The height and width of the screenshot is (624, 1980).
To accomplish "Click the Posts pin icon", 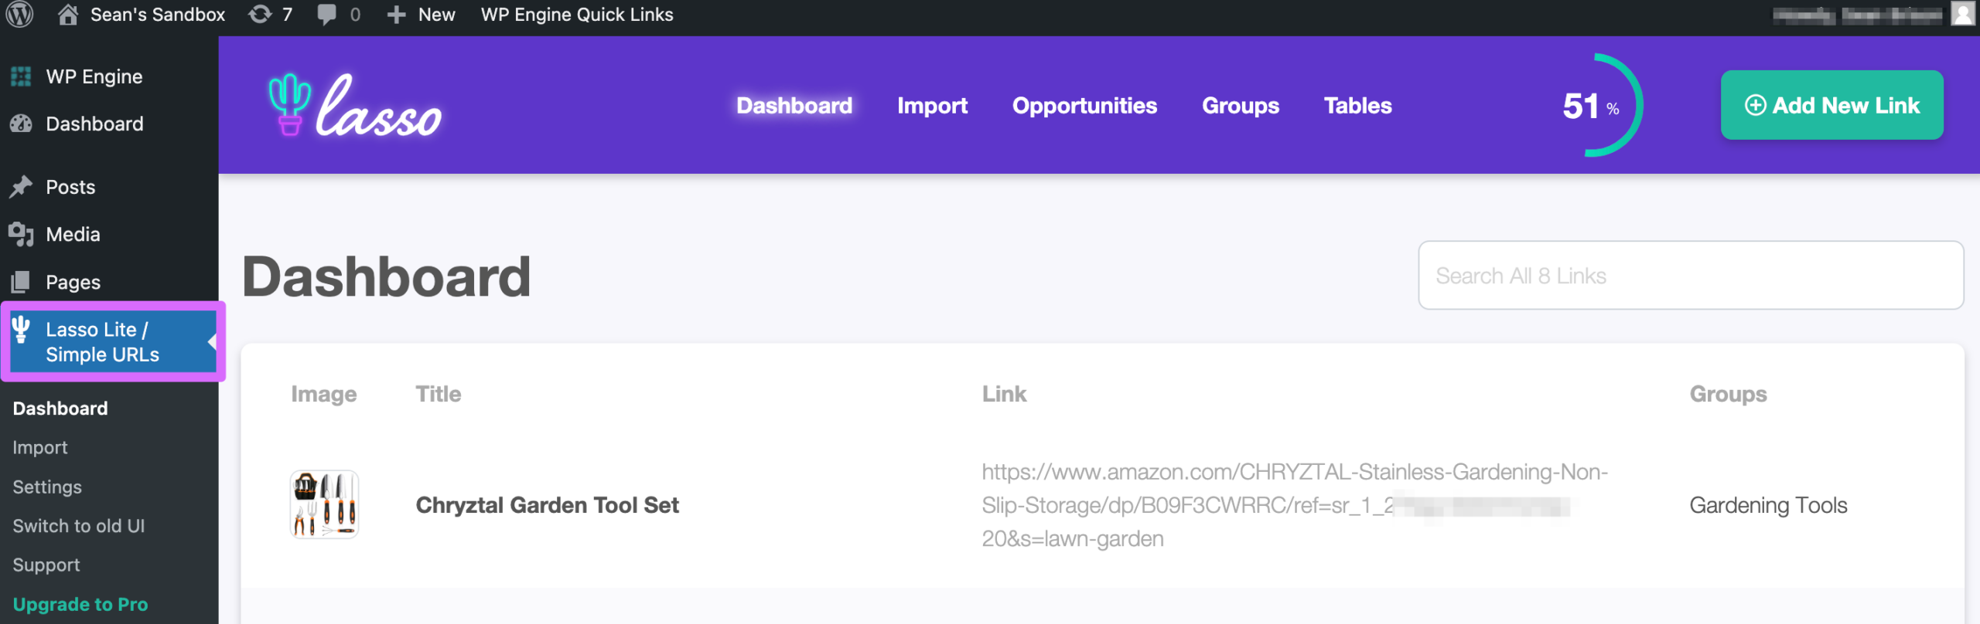I will [x=21, y=187].
